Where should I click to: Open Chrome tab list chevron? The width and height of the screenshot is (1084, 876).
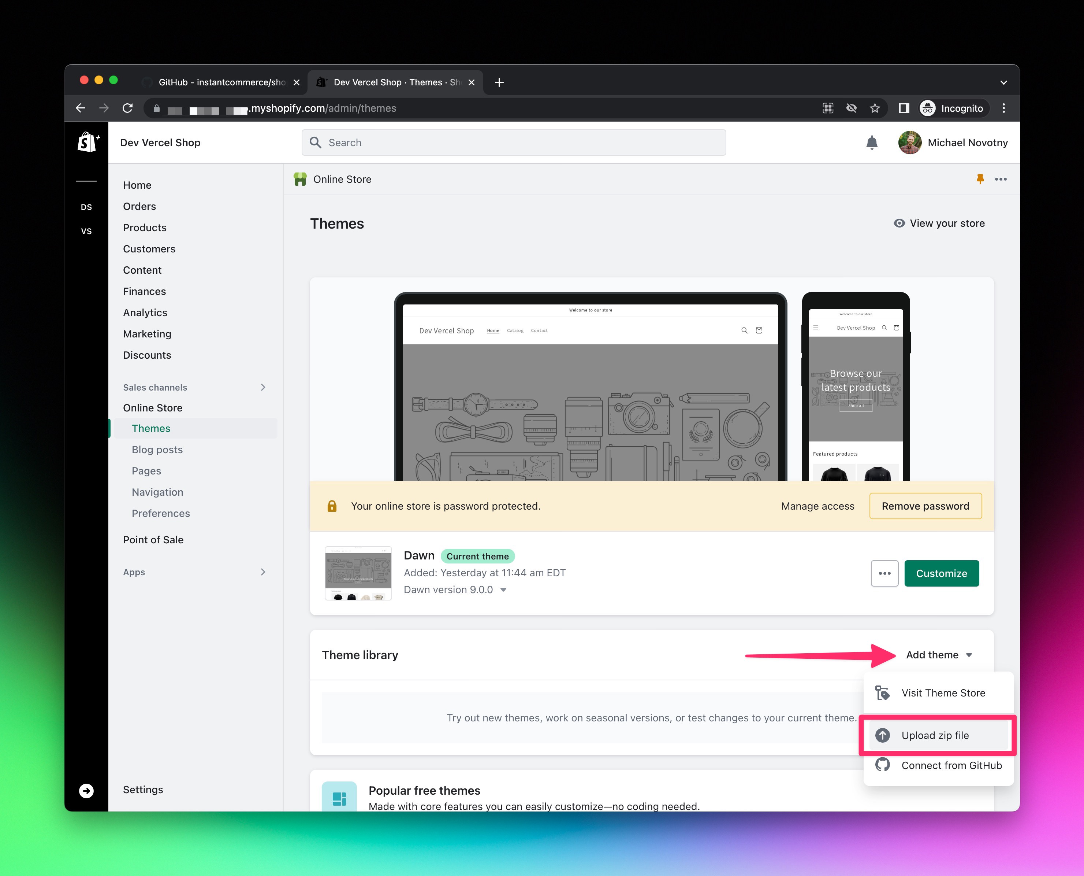tap(1004, 82)
